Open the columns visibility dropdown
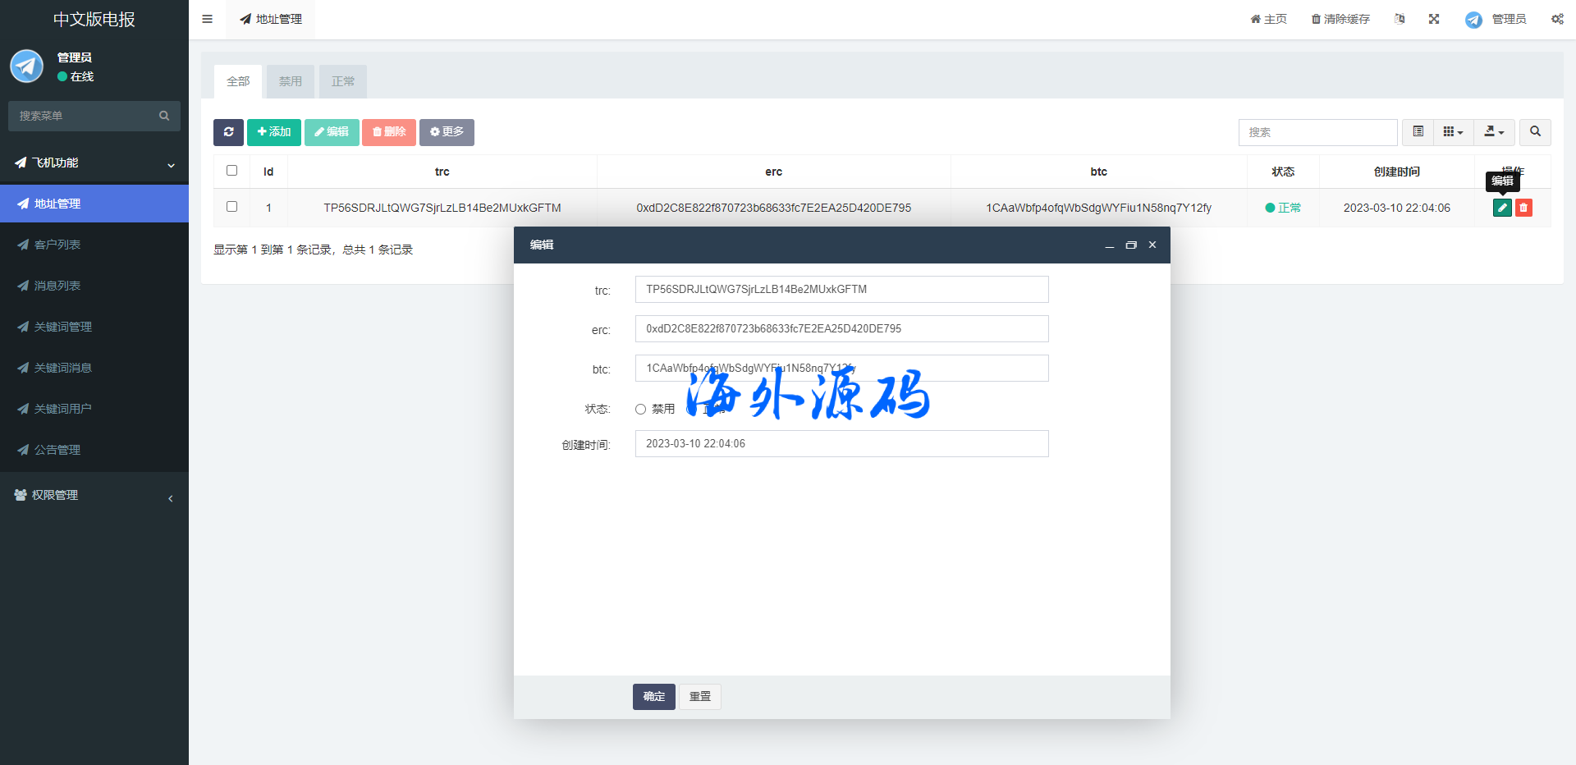Image resolution: width=1576 pixels, height=765 pixels. click(x=1453, y=132)
